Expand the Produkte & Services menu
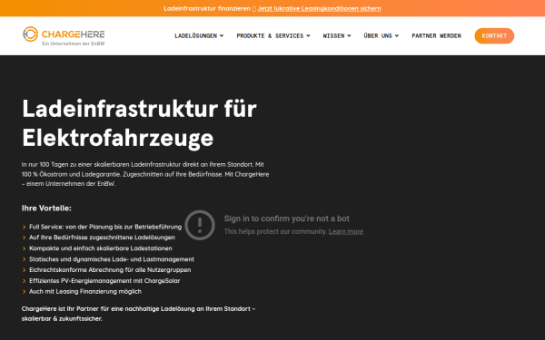This screenshot has height=340, width=545. click(273, 35)
